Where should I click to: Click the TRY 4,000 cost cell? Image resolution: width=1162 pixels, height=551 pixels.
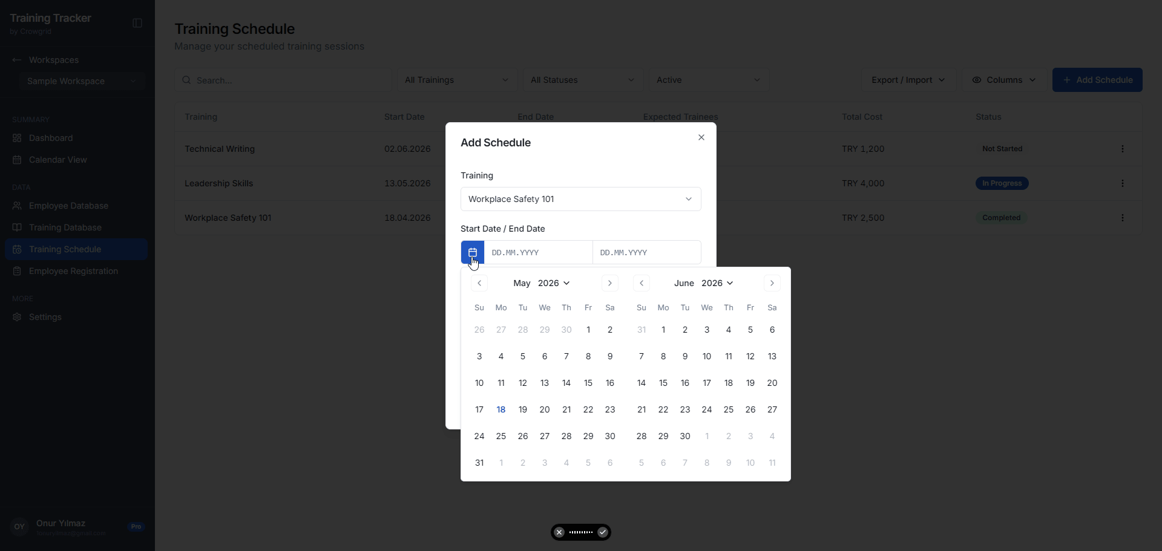(x=863, y=183)
